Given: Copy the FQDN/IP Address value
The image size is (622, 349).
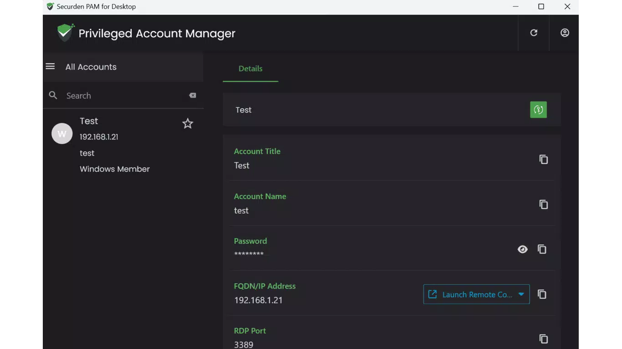Looking at the screenshot, I should click(542, 294).
